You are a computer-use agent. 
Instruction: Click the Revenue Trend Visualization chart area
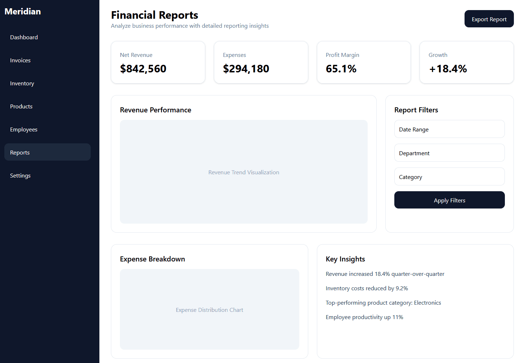click(244, 172)
